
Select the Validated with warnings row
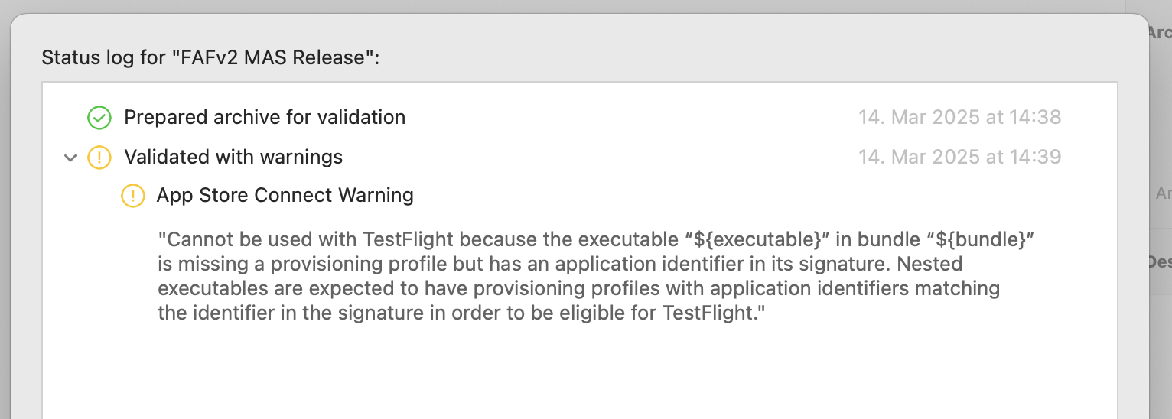[x=233, y=158]
